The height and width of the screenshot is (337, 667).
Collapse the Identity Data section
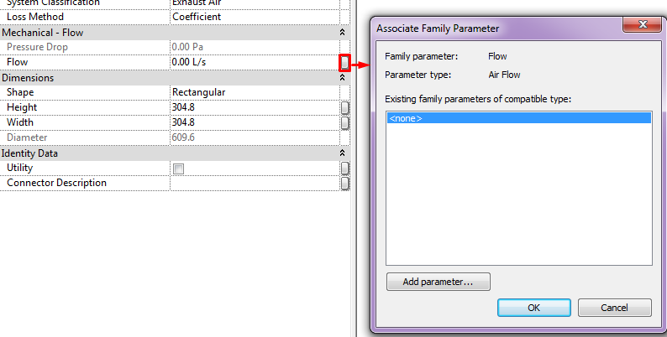click(x=342, y=153)
